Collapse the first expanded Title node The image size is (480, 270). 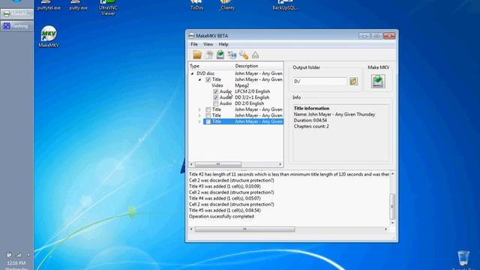coord(200,79)
